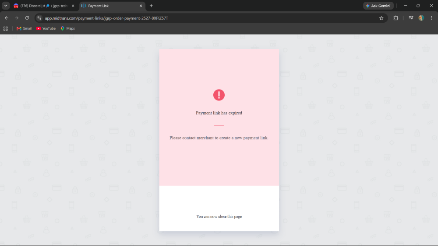Restore down the browser window
The image size is (438, 246).
(x=418, y=6)
